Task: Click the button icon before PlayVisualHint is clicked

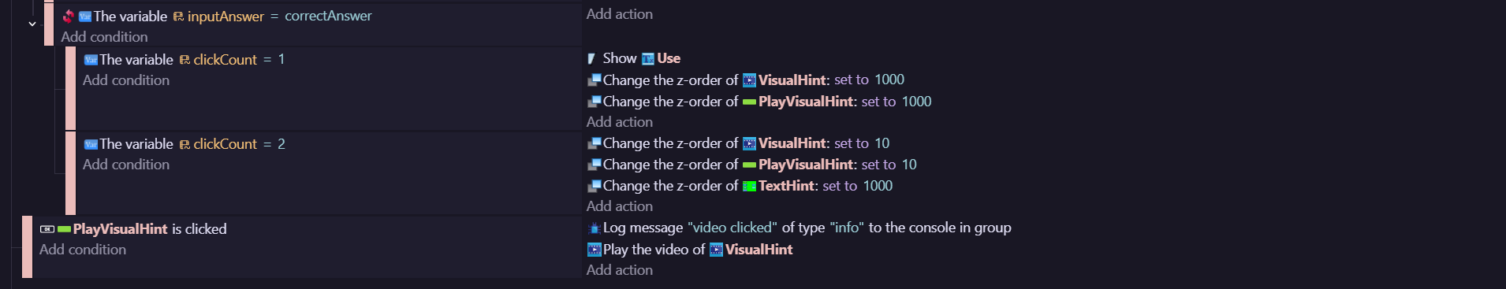Action: (47, 229)
